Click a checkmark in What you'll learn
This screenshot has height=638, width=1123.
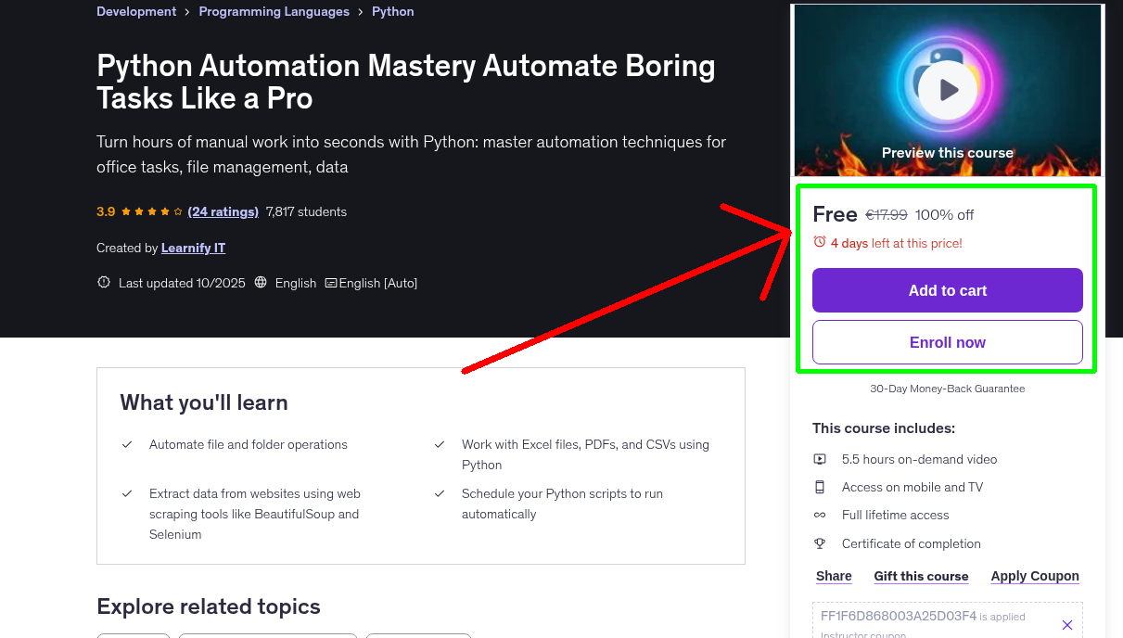point(127,444)
